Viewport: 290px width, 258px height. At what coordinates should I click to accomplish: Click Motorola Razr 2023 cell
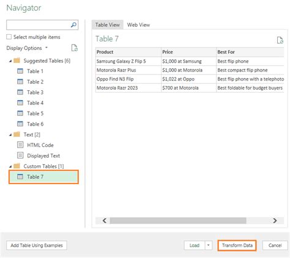pyautogui.click(x=128, y=88)
